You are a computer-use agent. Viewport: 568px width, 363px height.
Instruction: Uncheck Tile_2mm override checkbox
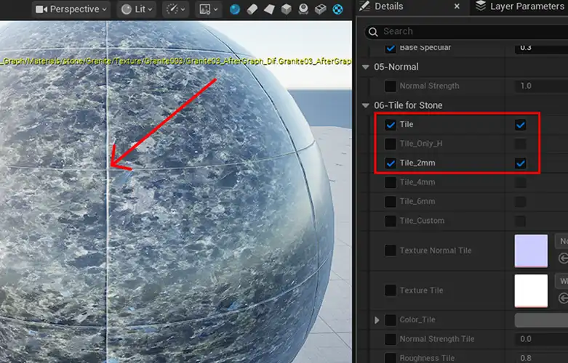click(x=391, y=163)
